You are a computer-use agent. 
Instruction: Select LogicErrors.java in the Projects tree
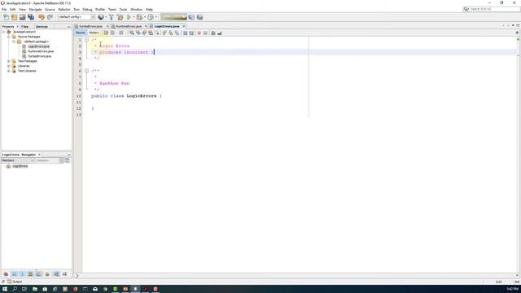pos(38,46)
